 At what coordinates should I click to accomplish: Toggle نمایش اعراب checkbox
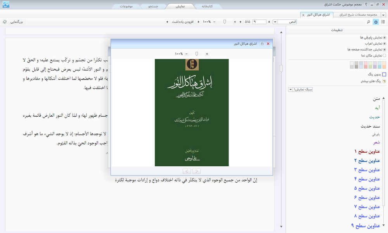pos(384,43)
